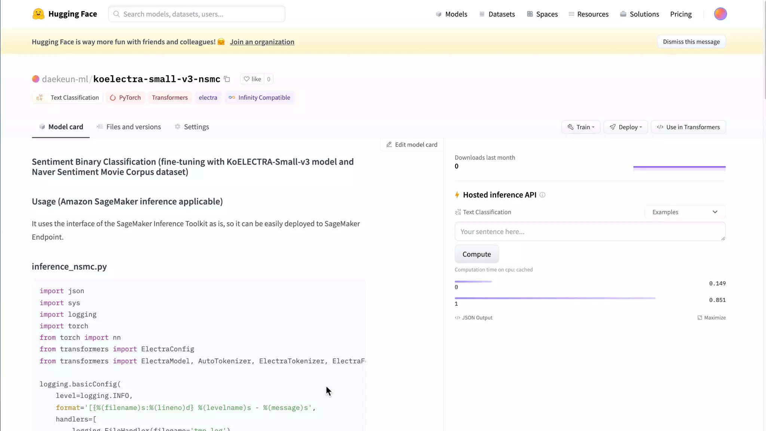This screenshot has height=431, width=766.
Task: Copy model name with clipboard icon
Action: point(227,79)
